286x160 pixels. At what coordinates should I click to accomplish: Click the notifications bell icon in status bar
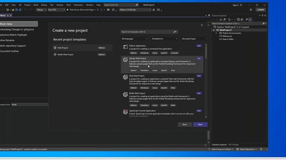[261, 149]
